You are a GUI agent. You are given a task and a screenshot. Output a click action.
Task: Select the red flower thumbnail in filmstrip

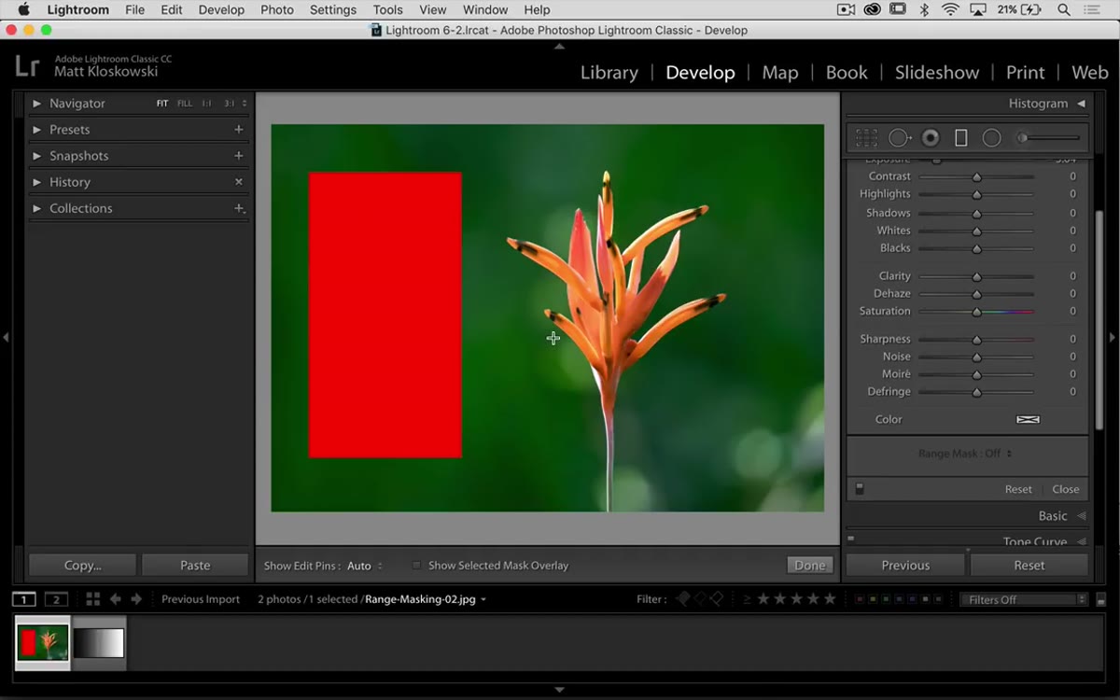pos(43,642)
